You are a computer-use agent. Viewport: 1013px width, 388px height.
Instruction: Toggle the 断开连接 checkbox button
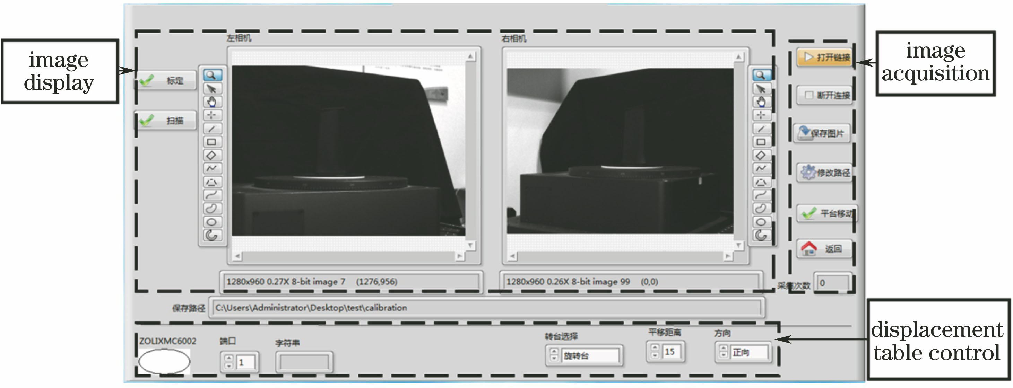[x=824, y=95]
